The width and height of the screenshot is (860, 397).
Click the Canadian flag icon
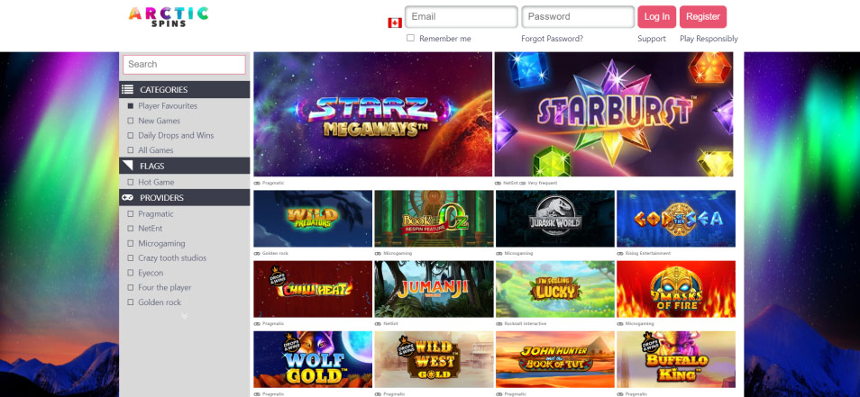[x=395, y=23]
